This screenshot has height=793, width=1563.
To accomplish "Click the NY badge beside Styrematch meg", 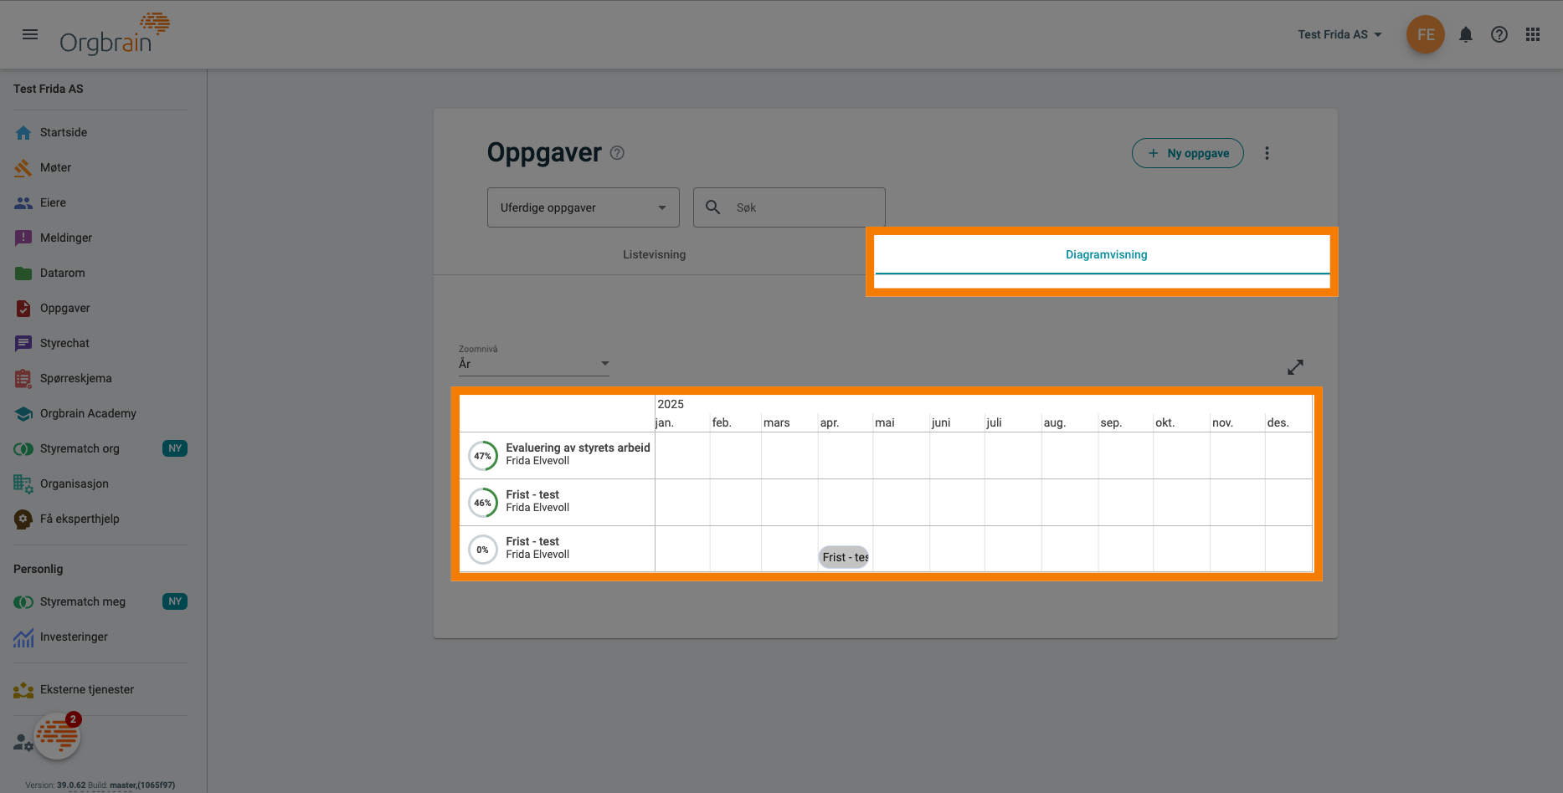I will pyautogui.click(x=175, y=601).
